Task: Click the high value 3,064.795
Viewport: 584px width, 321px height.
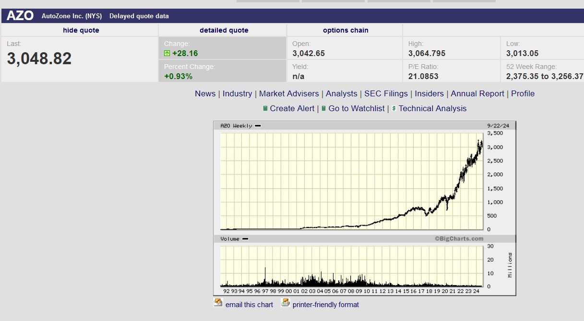Action: pyautogui.click(x=427, y=53)
